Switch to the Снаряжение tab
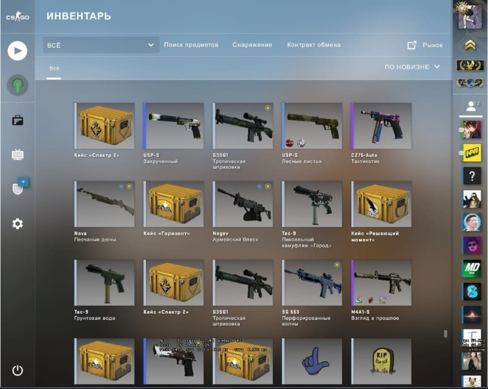 click(252, 45)
